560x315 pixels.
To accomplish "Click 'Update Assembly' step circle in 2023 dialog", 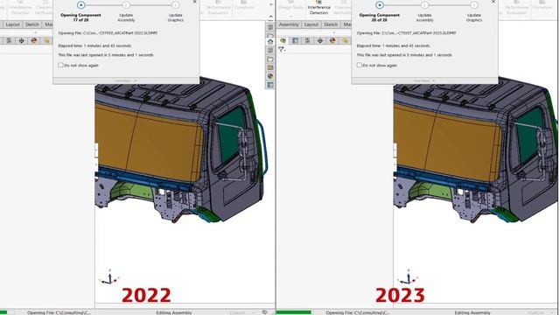I will tap(424, 5).
